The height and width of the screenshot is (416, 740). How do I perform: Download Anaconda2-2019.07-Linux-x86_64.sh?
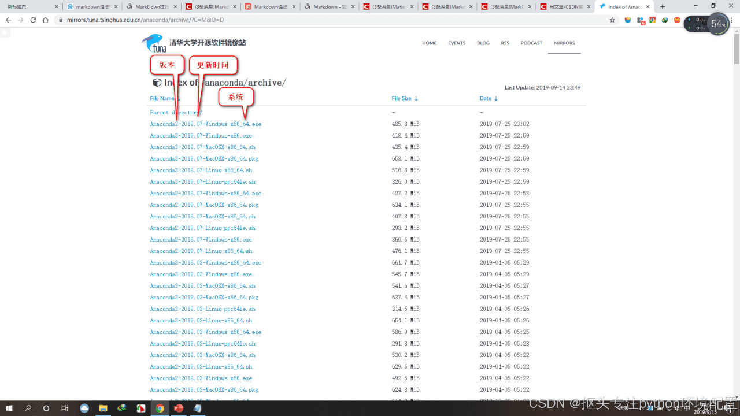[201, 251]
